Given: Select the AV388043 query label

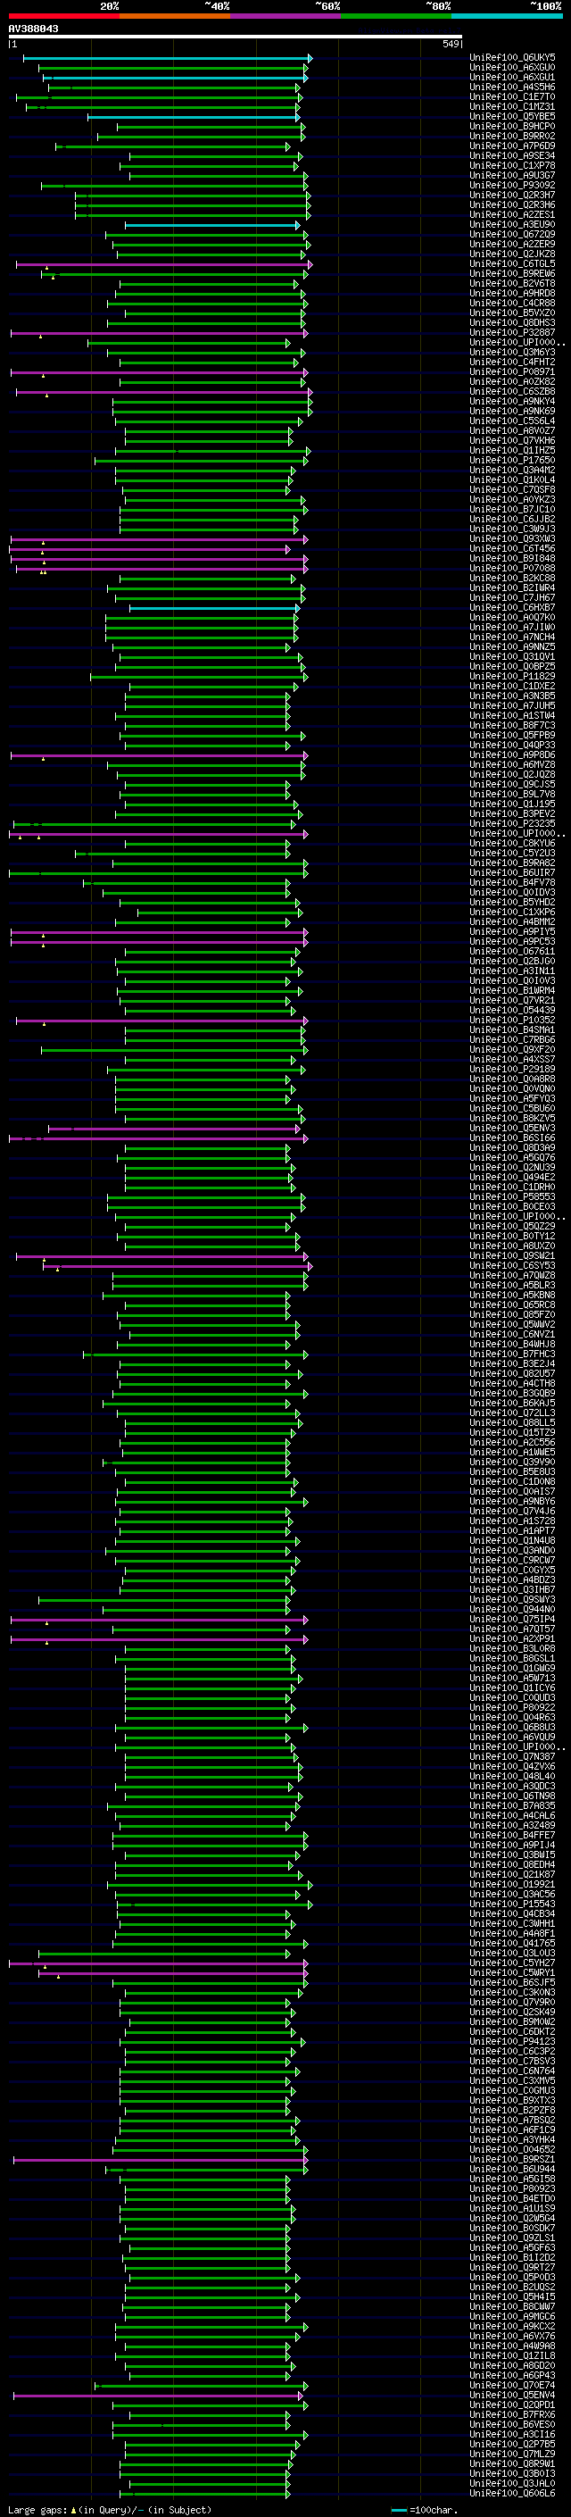Looking at the screenshot, I should click(33, 29).
